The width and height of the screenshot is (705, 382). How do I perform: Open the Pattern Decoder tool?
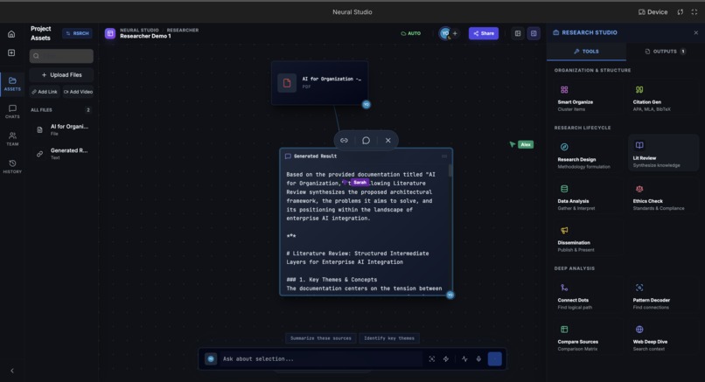pos(663,296)
